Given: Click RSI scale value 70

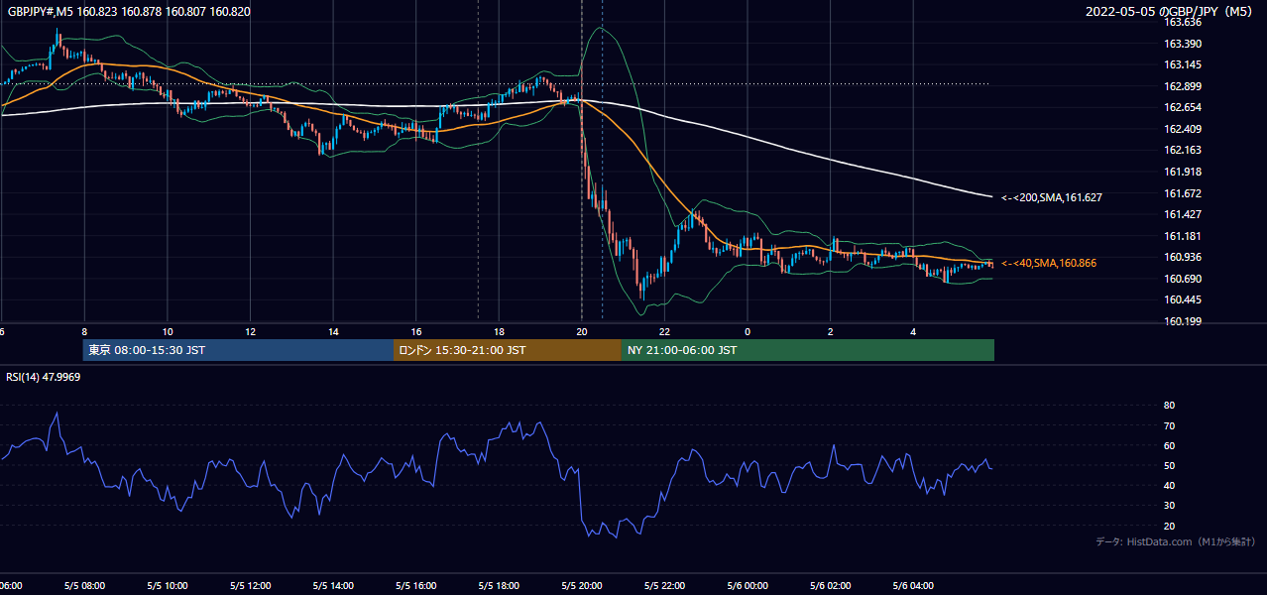Looking at the screenshot, I should (1169, 425).
